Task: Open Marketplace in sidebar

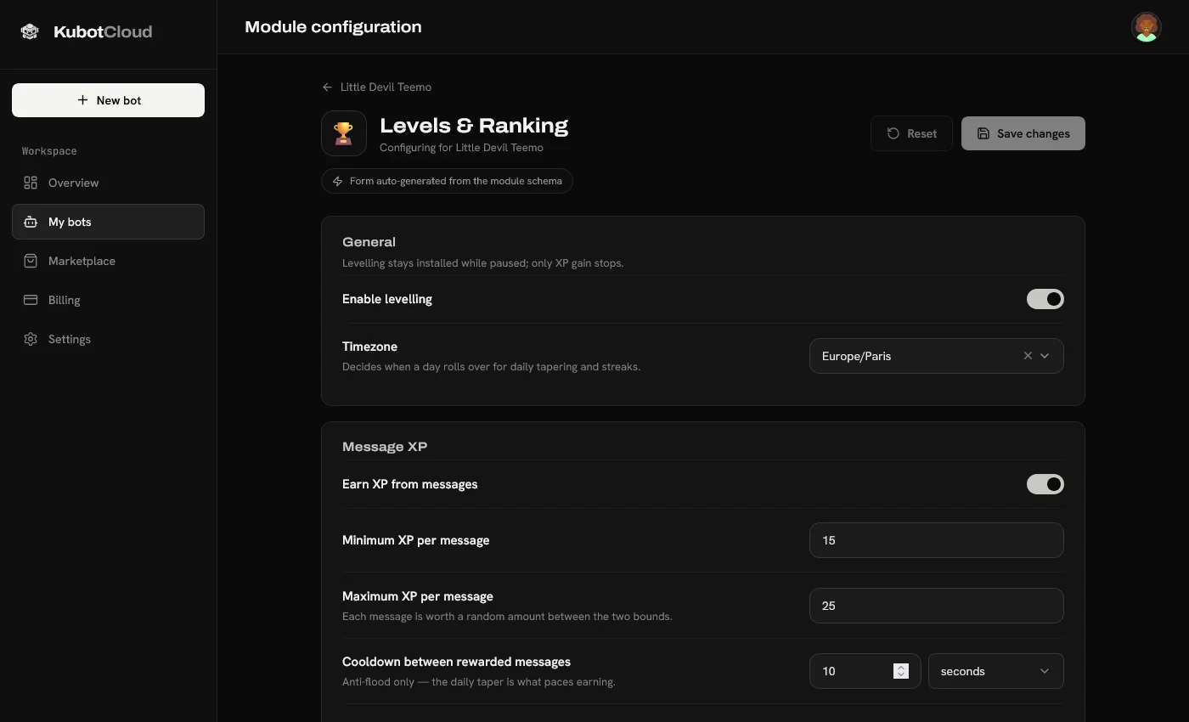Action: (108, 261)
